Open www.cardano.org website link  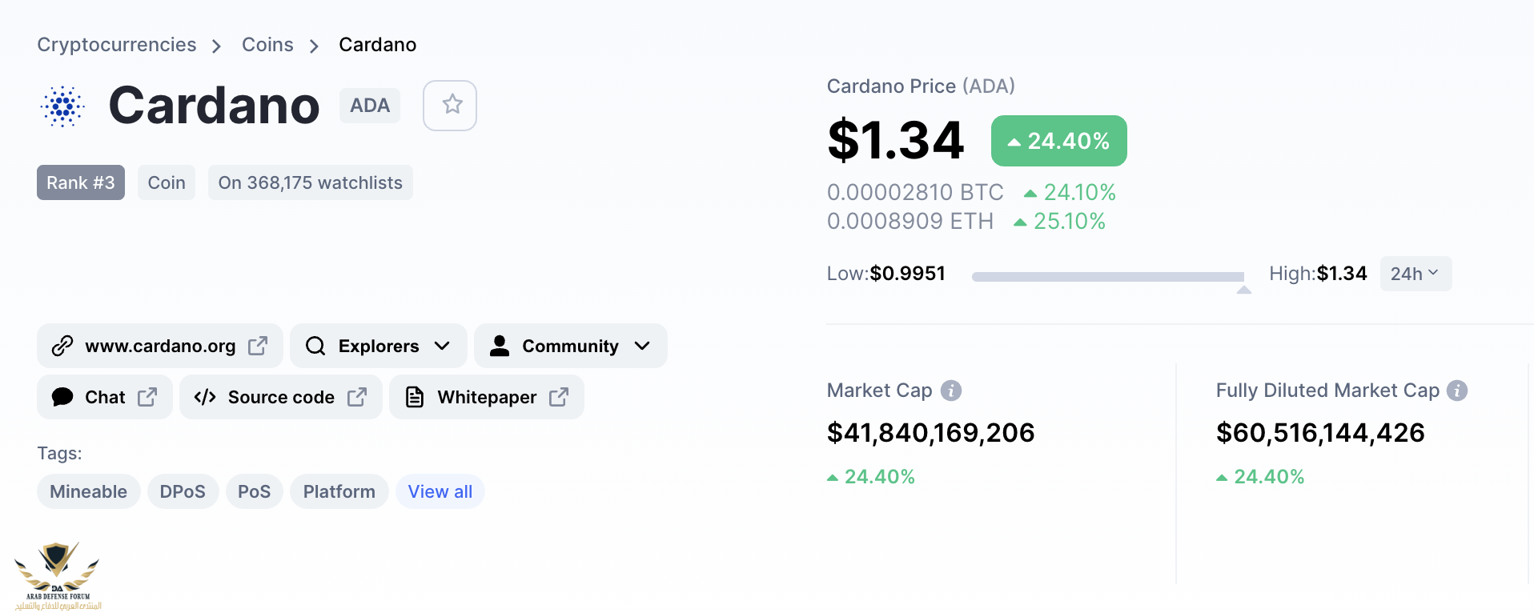[x=160, y=346]
